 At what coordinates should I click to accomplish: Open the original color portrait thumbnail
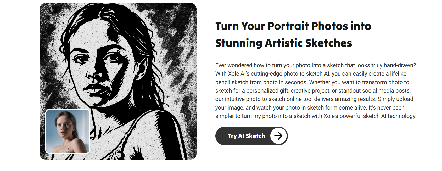[x=68, y=131]
